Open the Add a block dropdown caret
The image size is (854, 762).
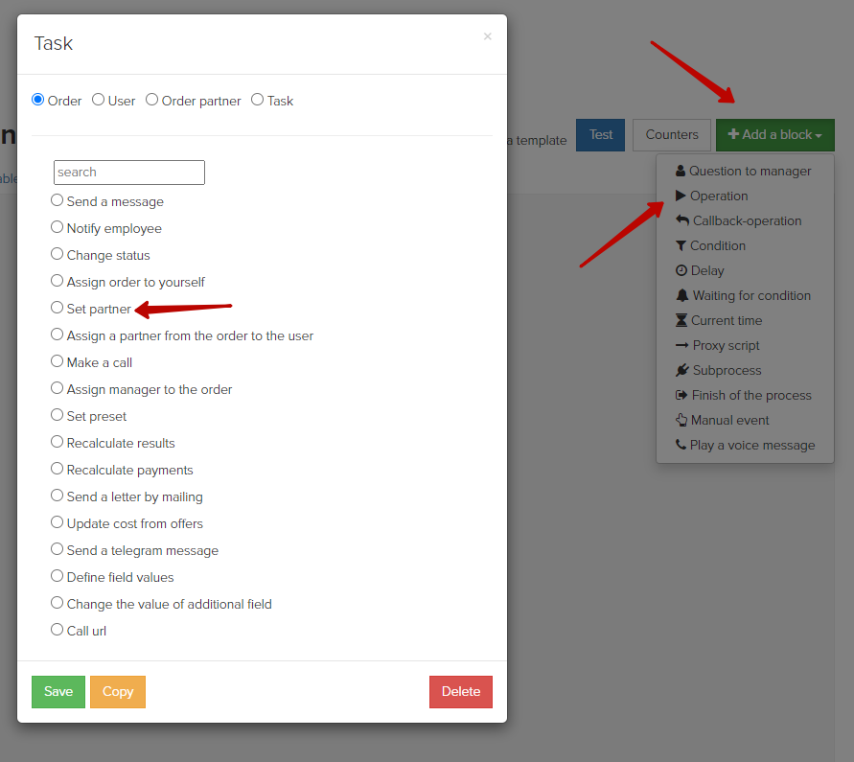click(x=818, y=135)
